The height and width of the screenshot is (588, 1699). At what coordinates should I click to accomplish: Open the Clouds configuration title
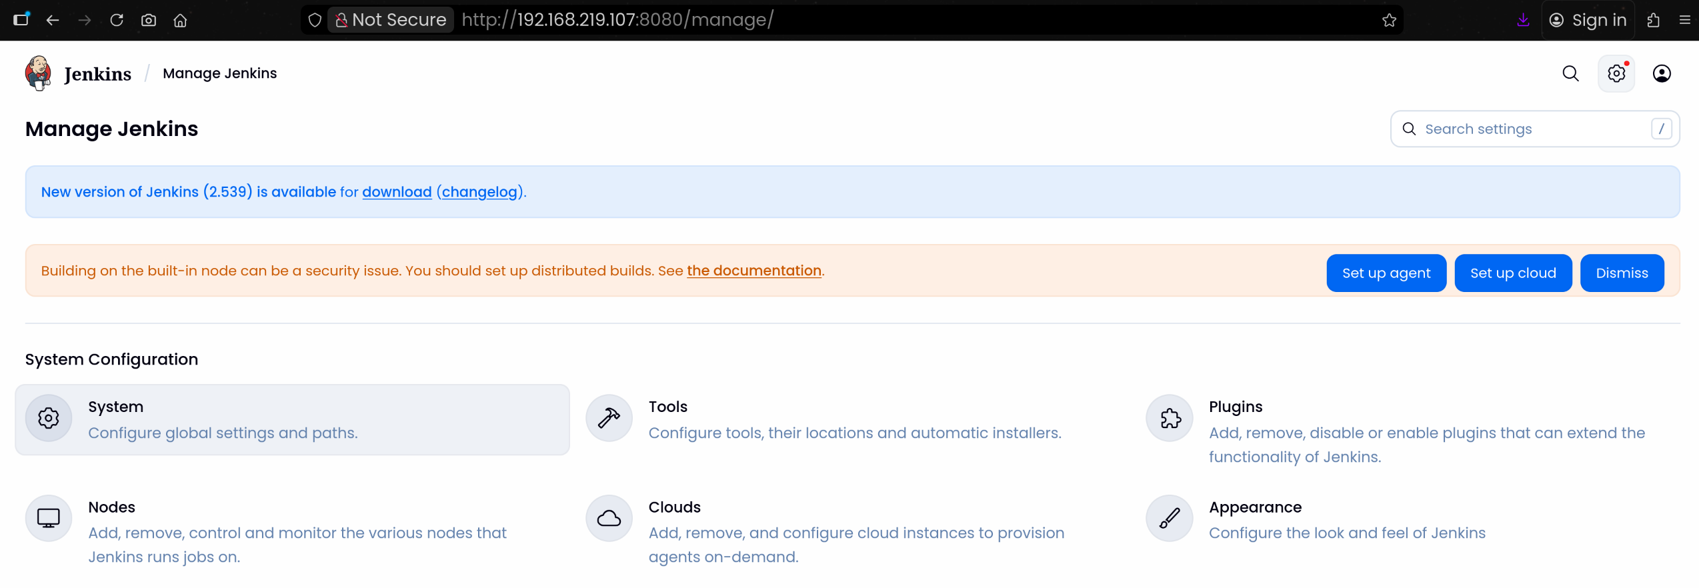[674, 507]
